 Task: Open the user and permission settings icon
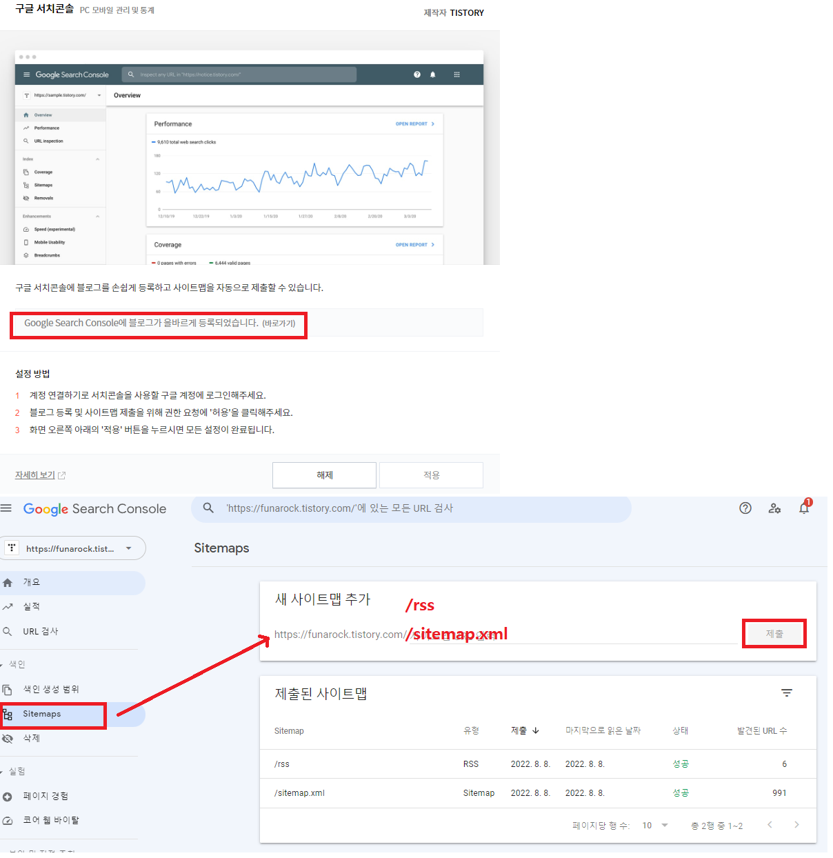(x=774, y=508)
